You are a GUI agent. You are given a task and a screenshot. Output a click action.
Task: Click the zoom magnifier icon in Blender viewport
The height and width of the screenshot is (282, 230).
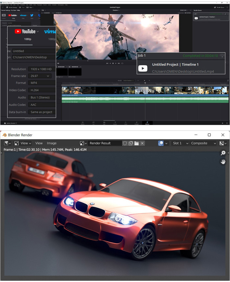223,153
